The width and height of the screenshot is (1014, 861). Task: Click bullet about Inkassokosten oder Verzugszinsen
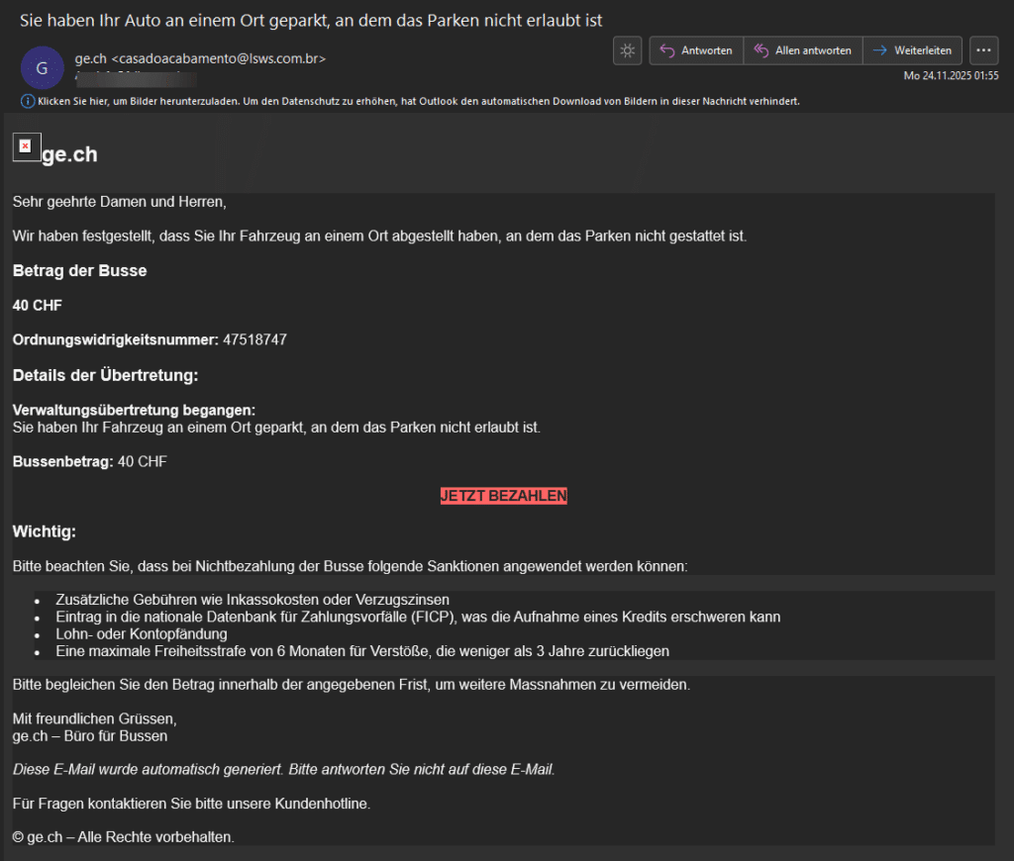tap(253, 600)
